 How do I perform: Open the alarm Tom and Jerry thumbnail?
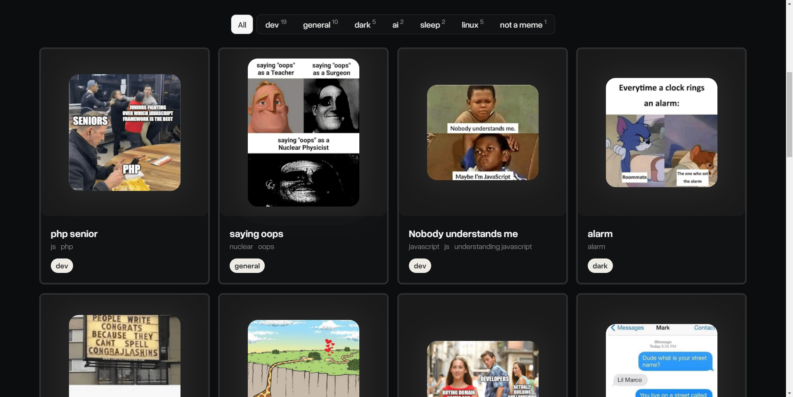[661, 132]
